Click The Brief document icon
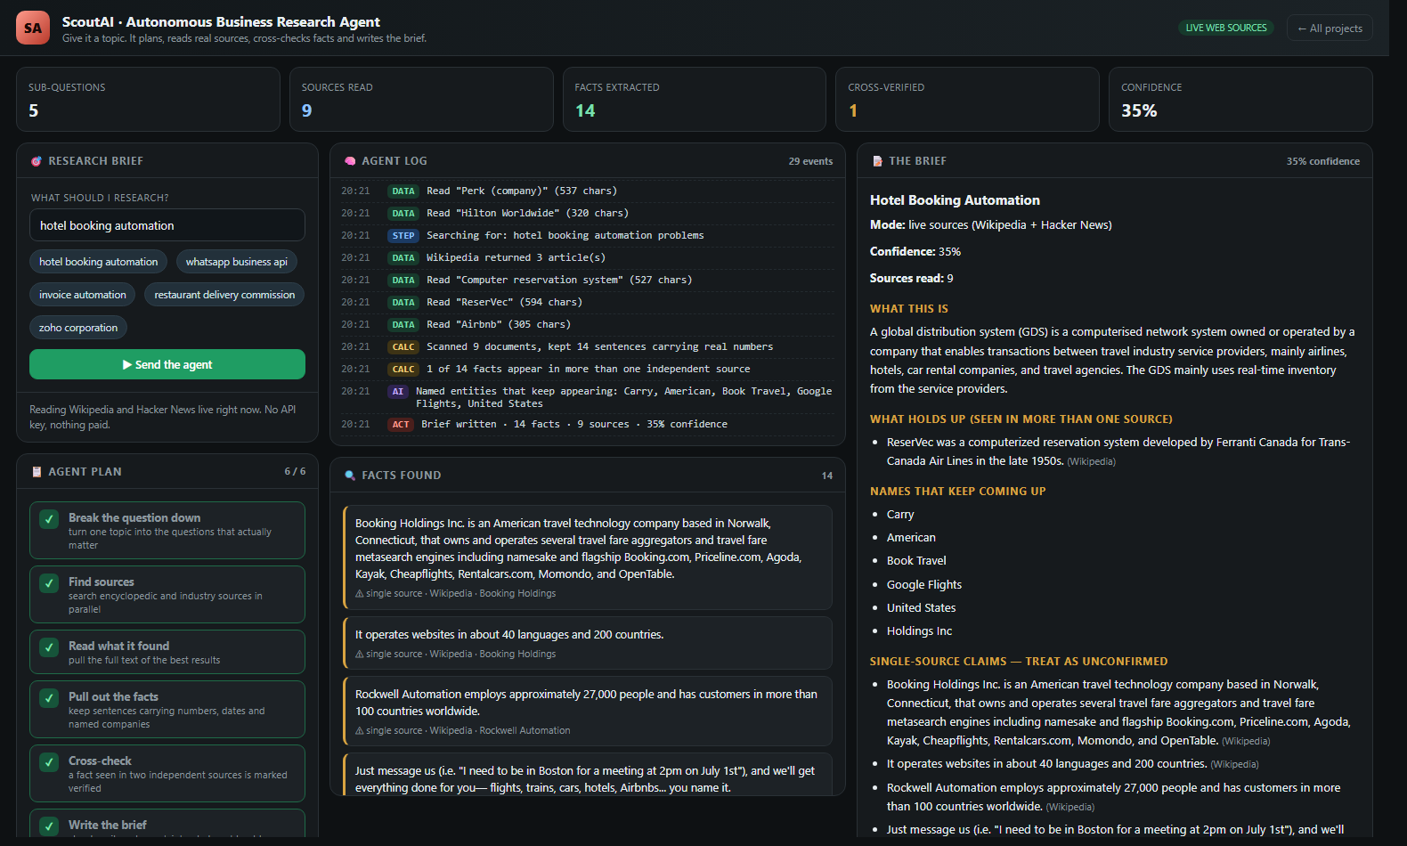 [877, 161]
